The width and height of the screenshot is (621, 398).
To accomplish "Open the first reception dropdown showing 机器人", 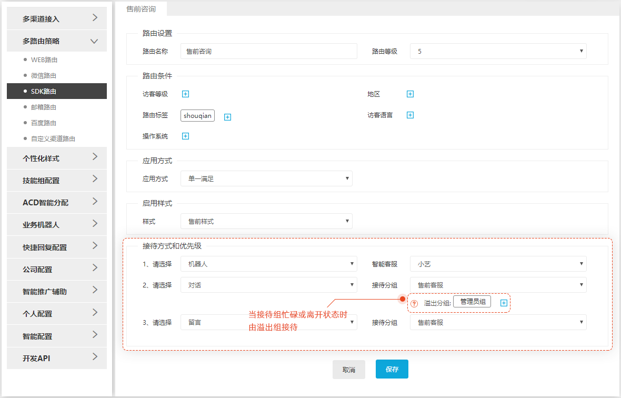I will coord(269,264).
